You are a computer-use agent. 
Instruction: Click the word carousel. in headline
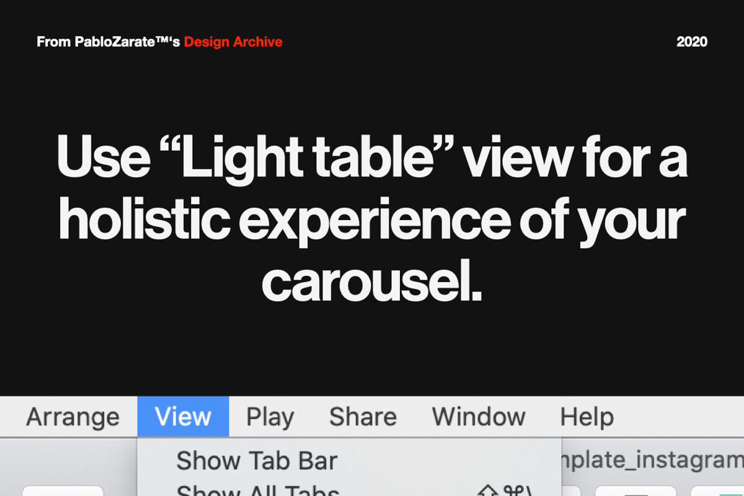pyautogui.click(x=371, y=281)
